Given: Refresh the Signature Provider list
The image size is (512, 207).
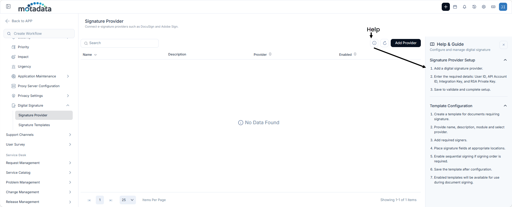Looking at the screenshot, I should pos(385,43).
